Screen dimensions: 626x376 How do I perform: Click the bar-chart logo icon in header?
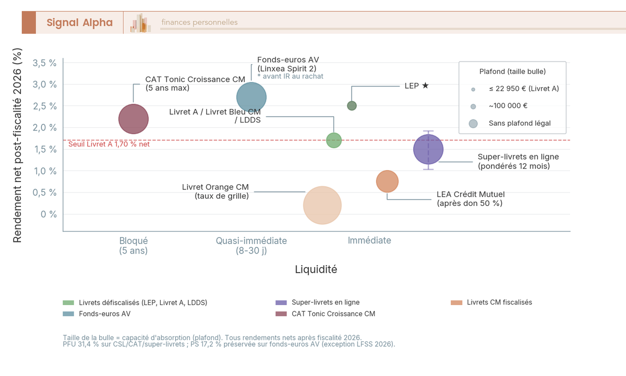point(141,23)
